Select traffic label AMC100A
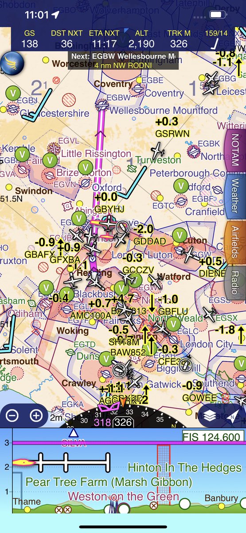 click(x=91, y=315)
